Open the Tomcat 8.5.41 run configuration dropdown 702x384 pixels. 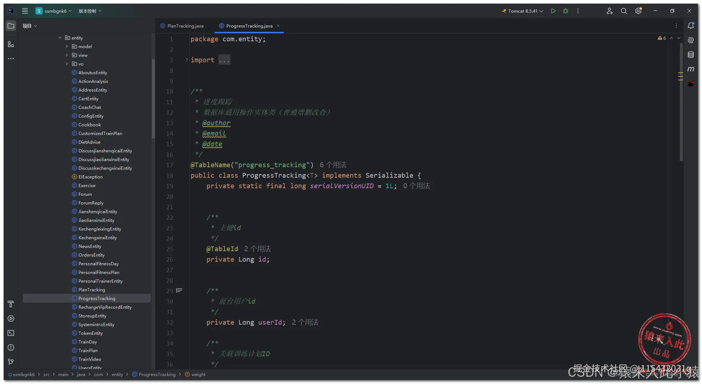pyautogui.click(x=522, y=11)
